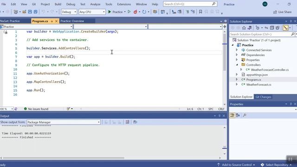Switch to the Practice: Overview tab
297x167 pixels.
point(72,21)
